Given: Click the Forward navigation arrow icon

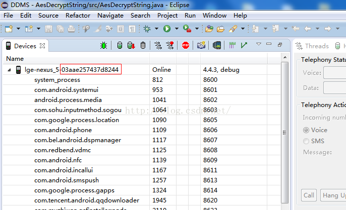Looking at the screenshot, I should pyautogui.click(x=328, y=29).
